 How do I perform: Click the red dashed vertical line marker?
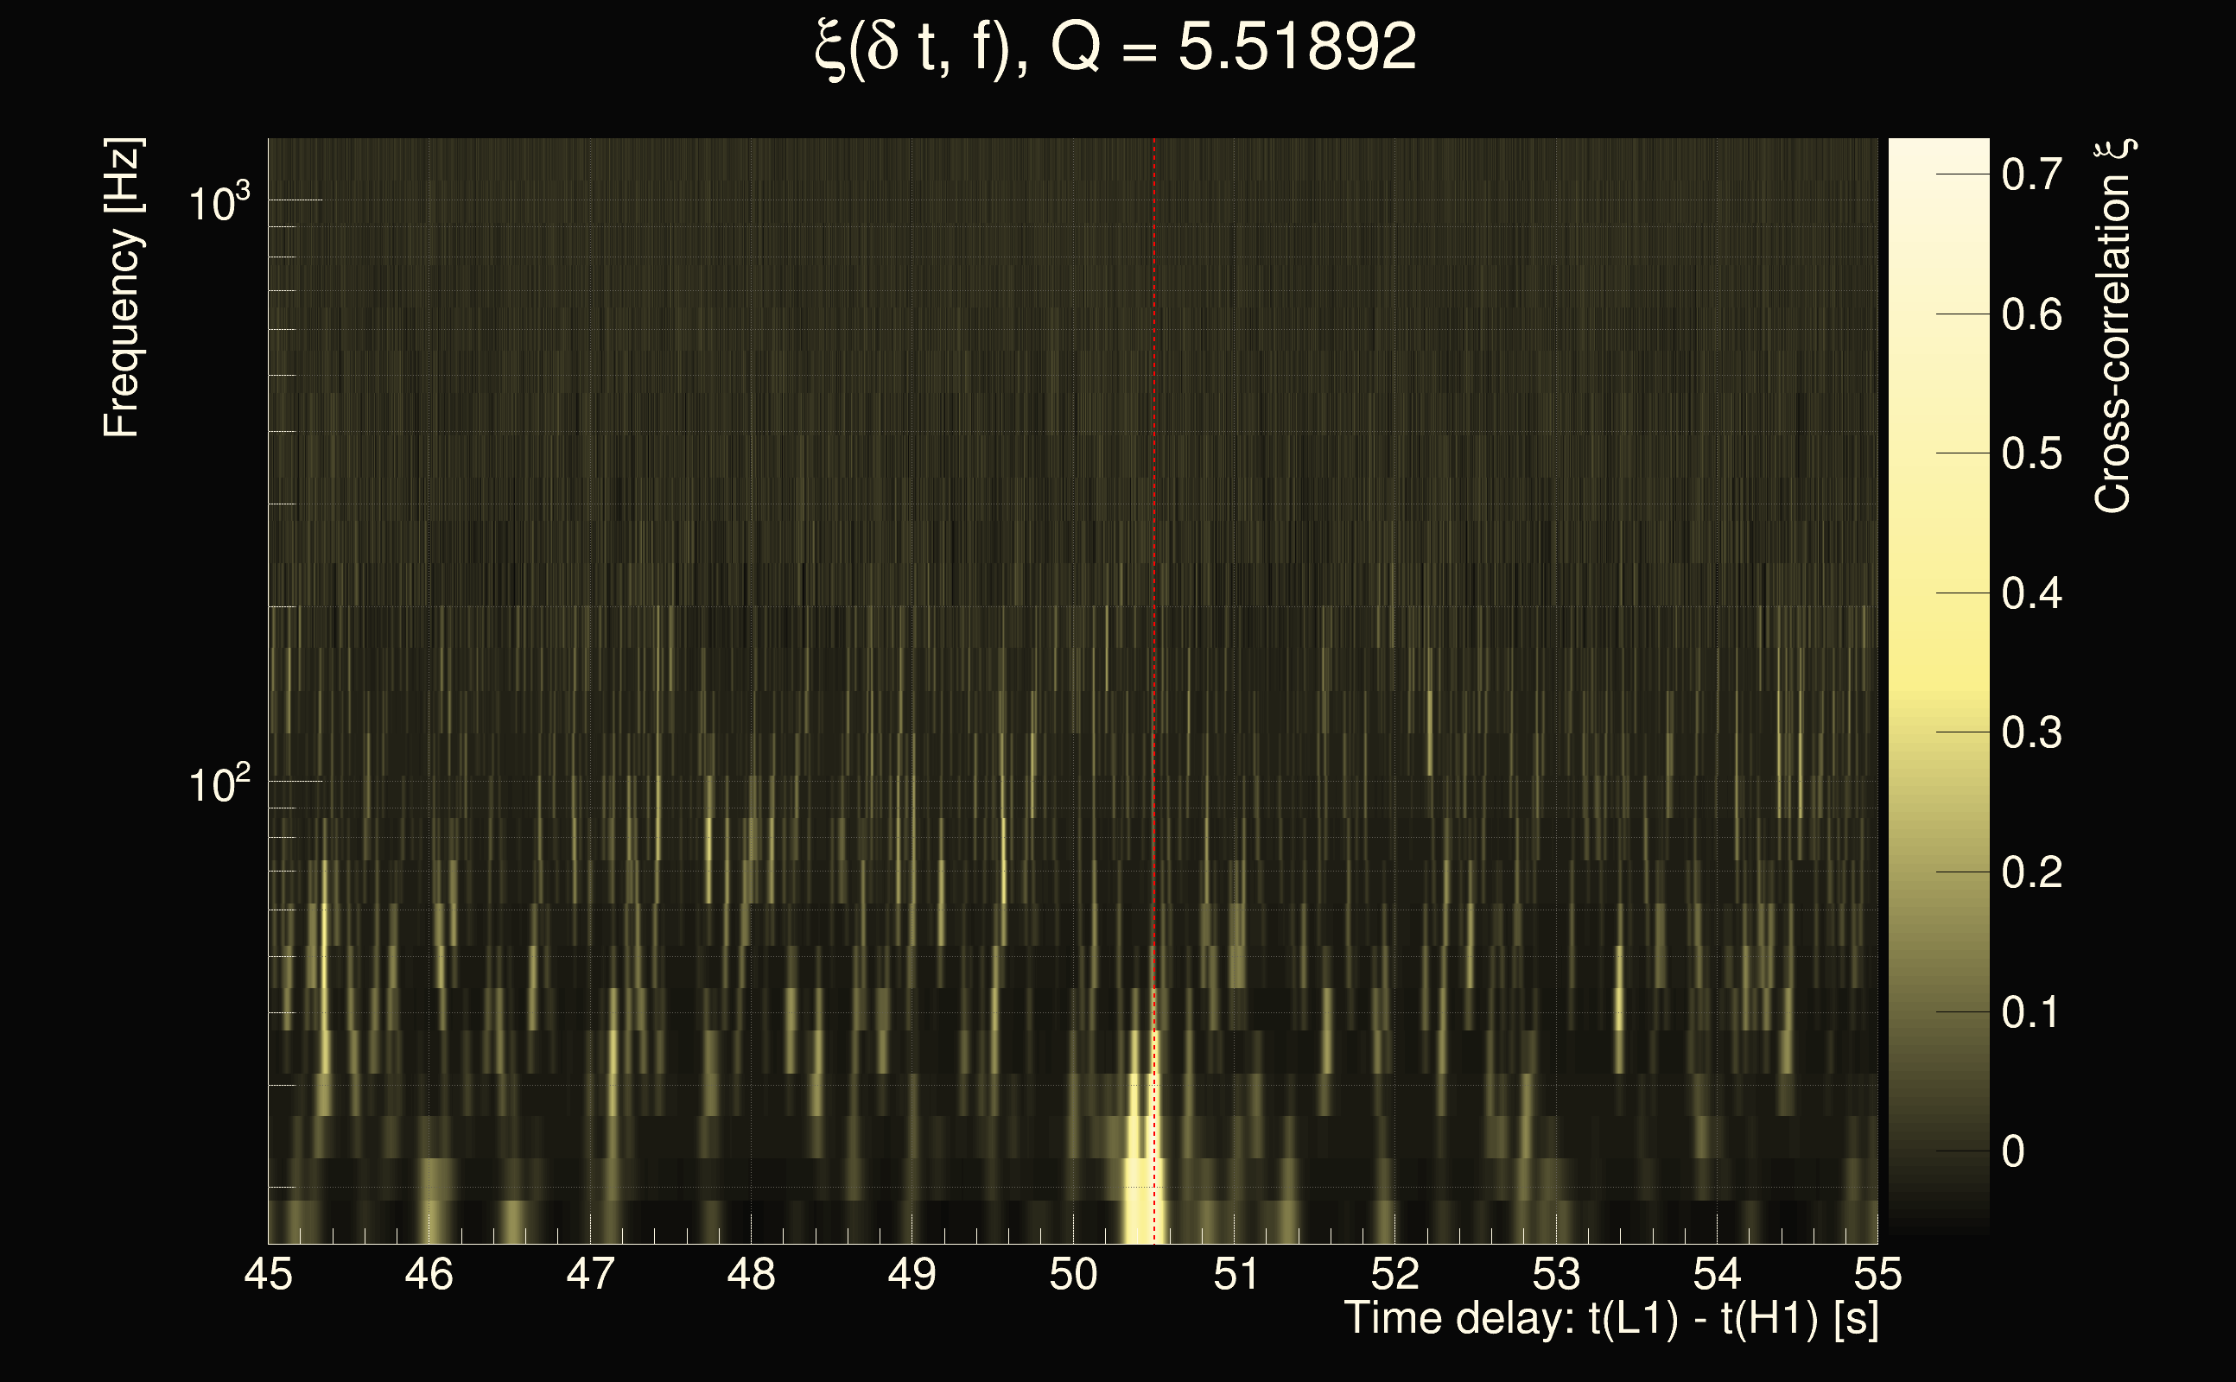[1153, 548]
